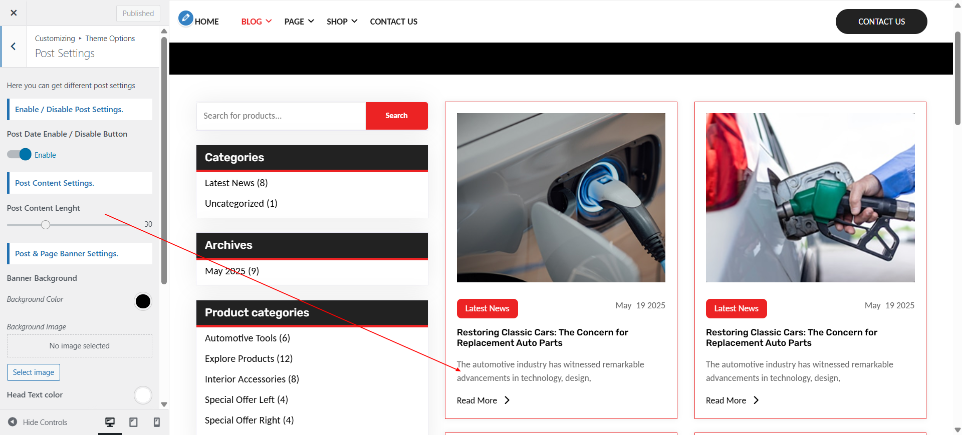Click the EV charging post thumbnail
Image resolution: width=962 pixels, height=435 pixels.
click(x=561, y=198)
